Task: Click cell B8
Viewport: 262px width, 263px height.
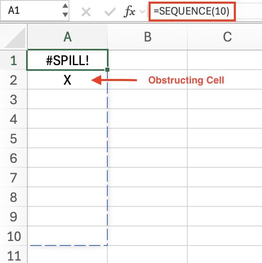Action: point(147,197)
